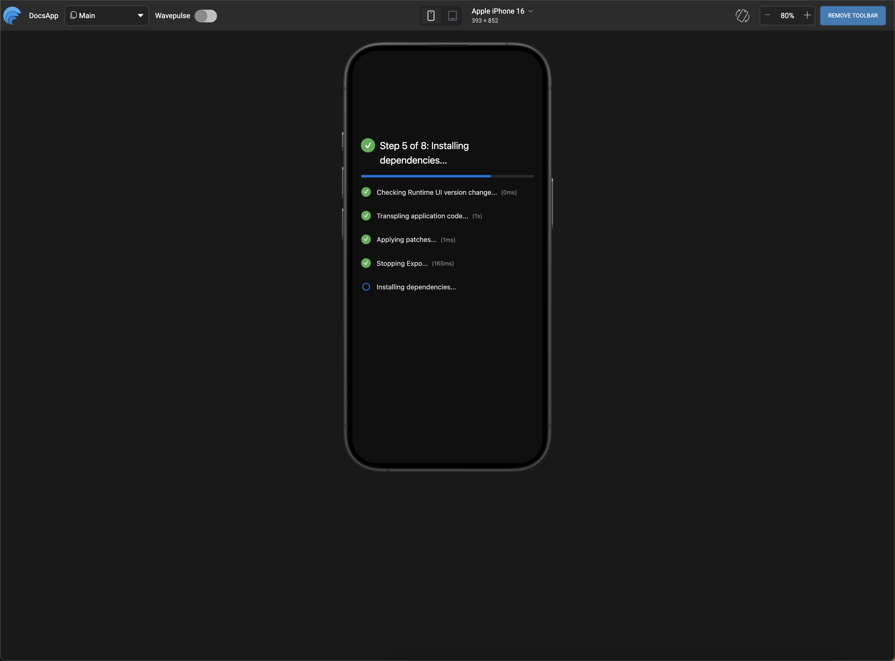Image resolution: width=895 pixels, height=661 pixels.
Task: Click the Remove Toolbar button
Action: [853, 16]
